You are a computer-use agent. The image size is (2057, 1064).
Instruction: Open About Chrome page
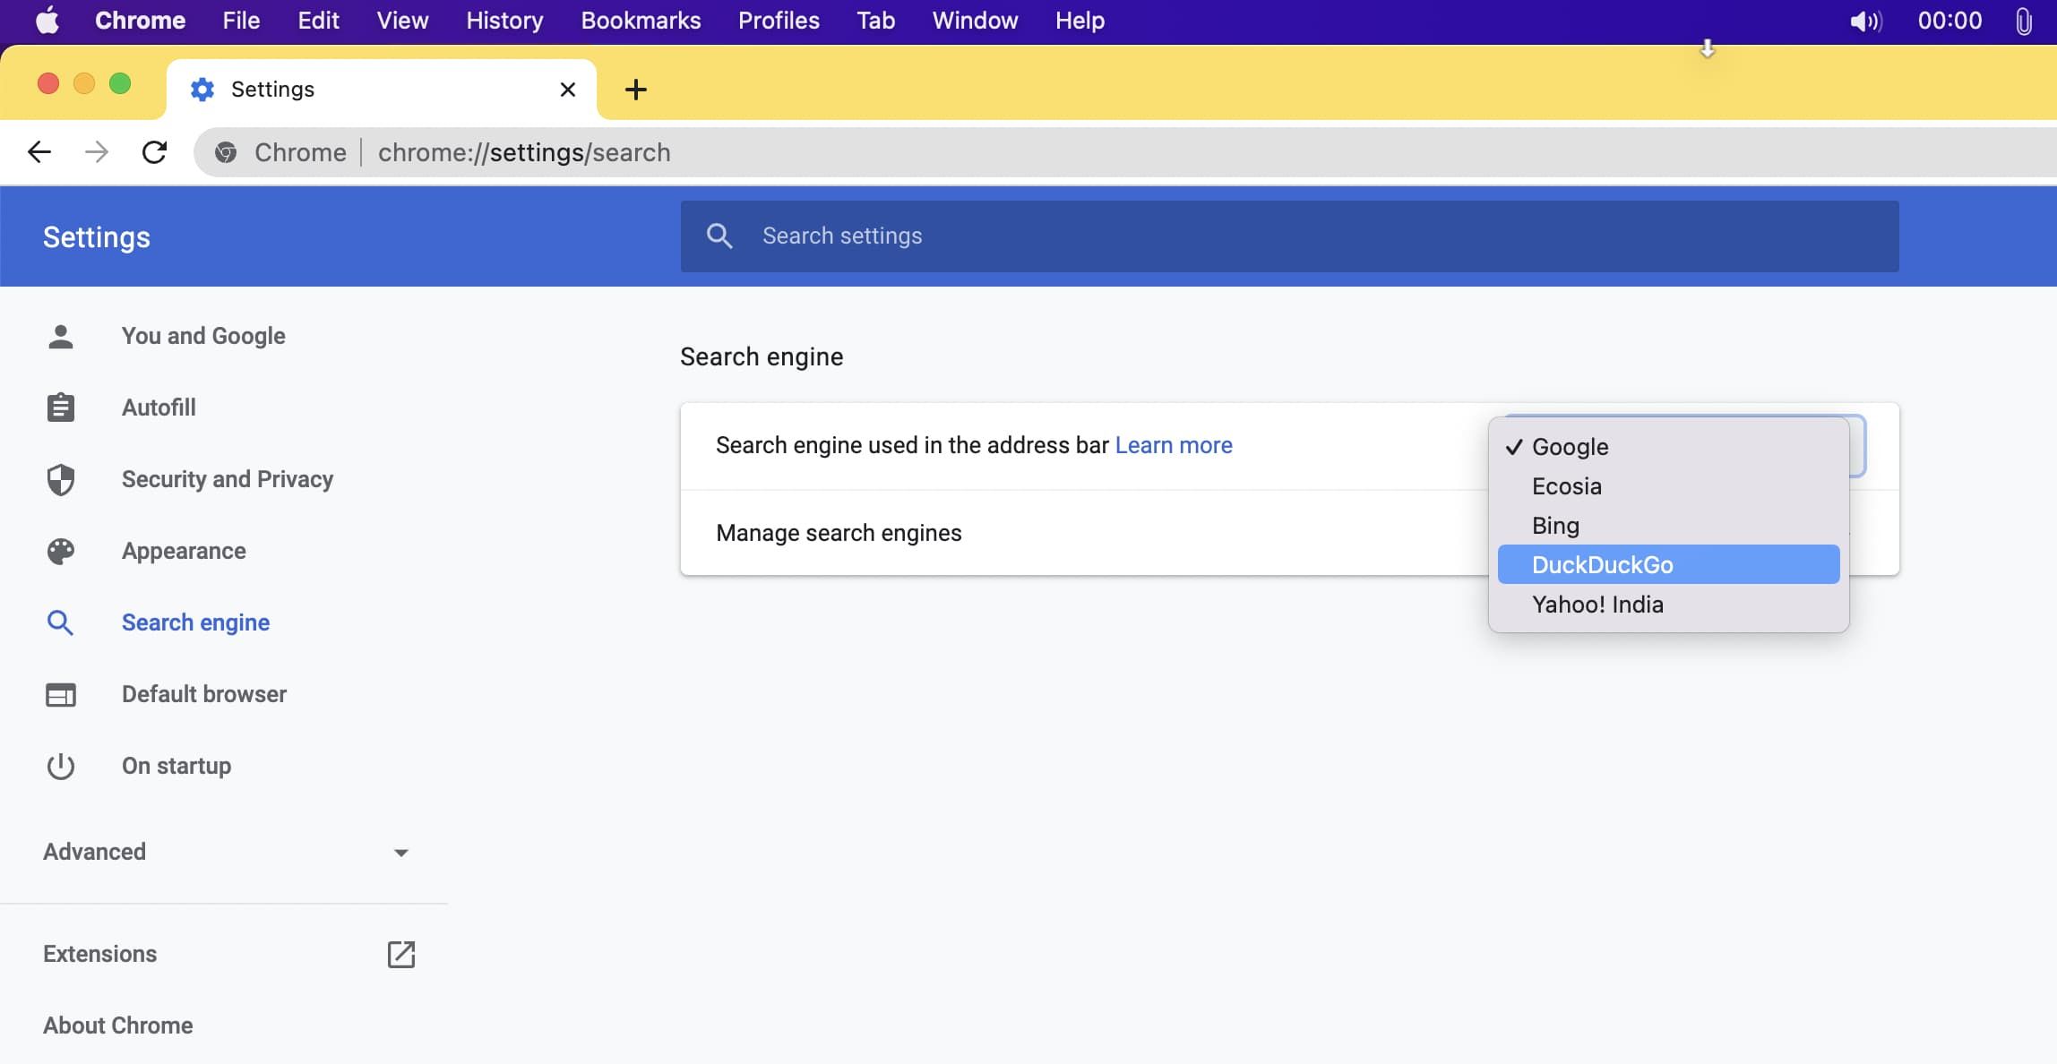(117, 1025)
